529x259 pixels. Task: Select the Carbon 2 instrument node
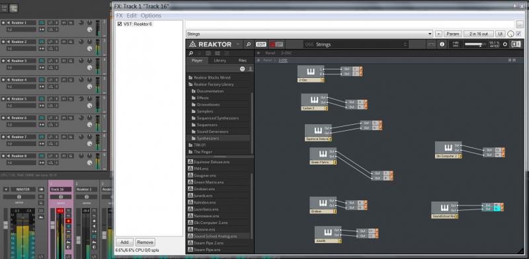[314, 102]
